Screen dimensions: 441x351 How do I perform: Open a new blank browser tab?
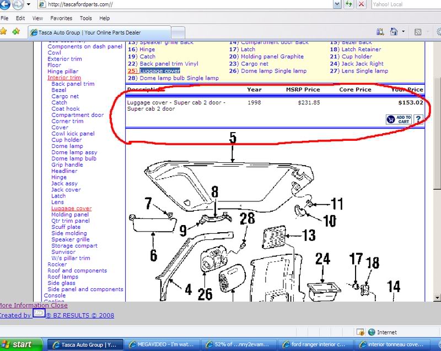click(x=178, y=33)
